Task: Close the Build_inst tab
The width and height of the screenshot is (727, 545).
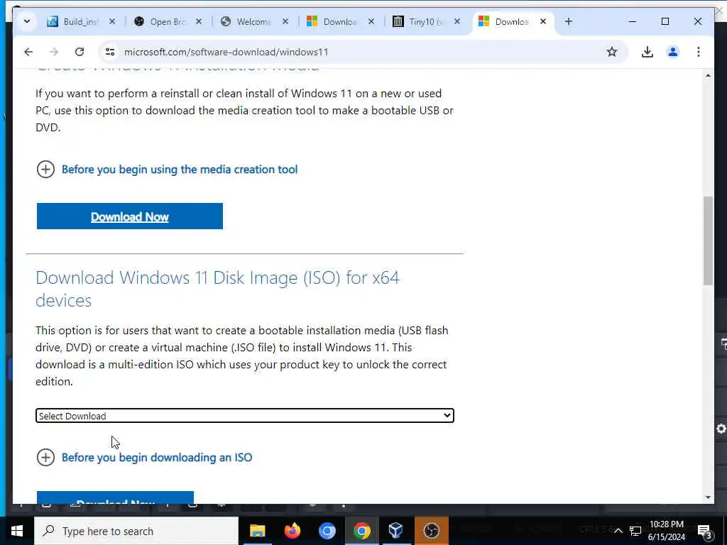Action: (111, 22)
